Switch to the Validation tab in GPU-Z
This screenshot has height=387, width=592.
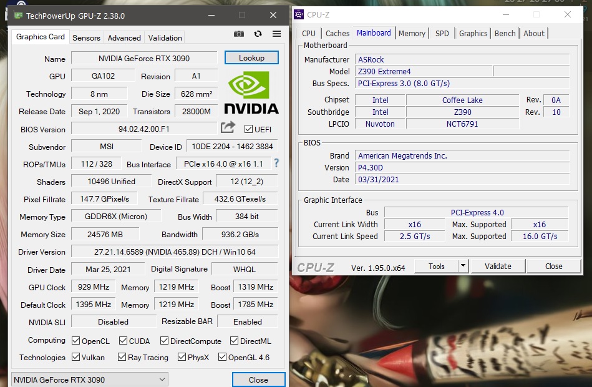(165, 38)
